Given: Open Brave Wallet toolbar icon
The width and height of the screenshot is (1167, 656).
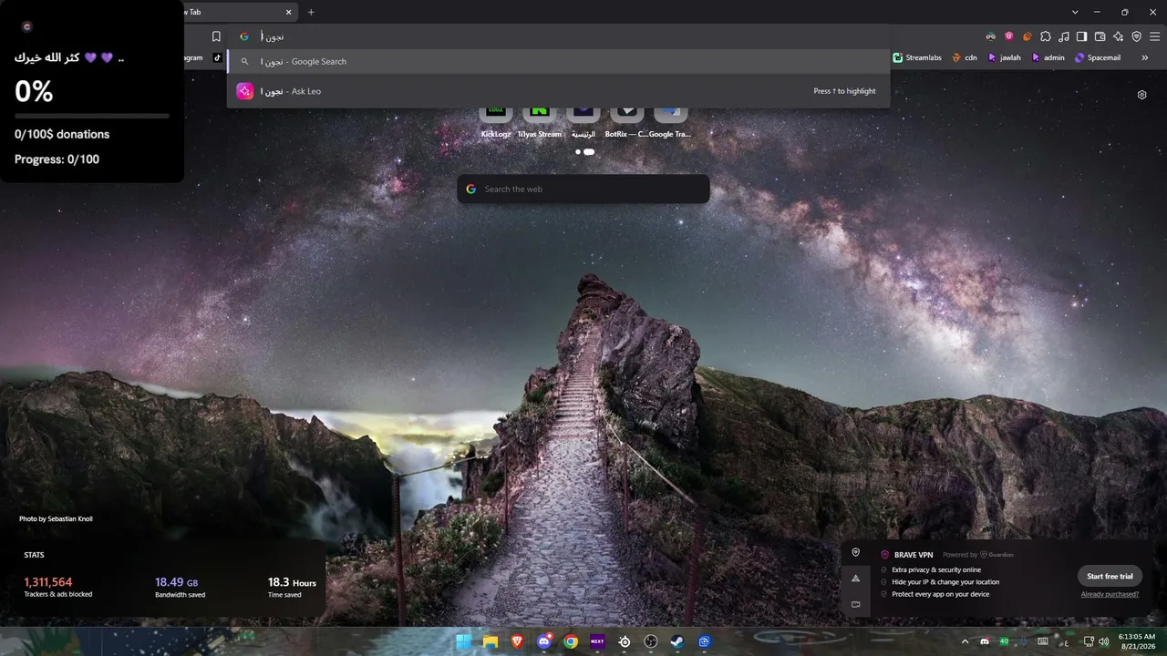Looking at the screenshot, I should tap(1100, 36).
